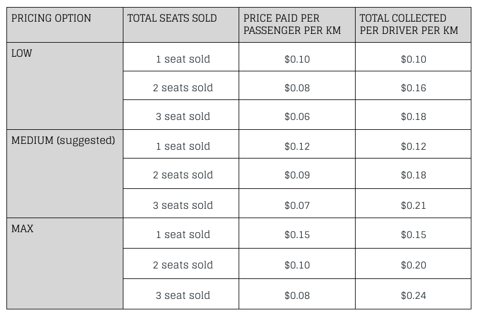Select the MEDIUM (suggested) pricing cell
This screenshot has width=479, height=317.
click(x=65, y=174)
